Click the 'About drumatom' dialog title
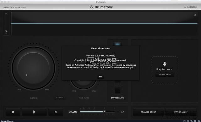 (100, 48)
